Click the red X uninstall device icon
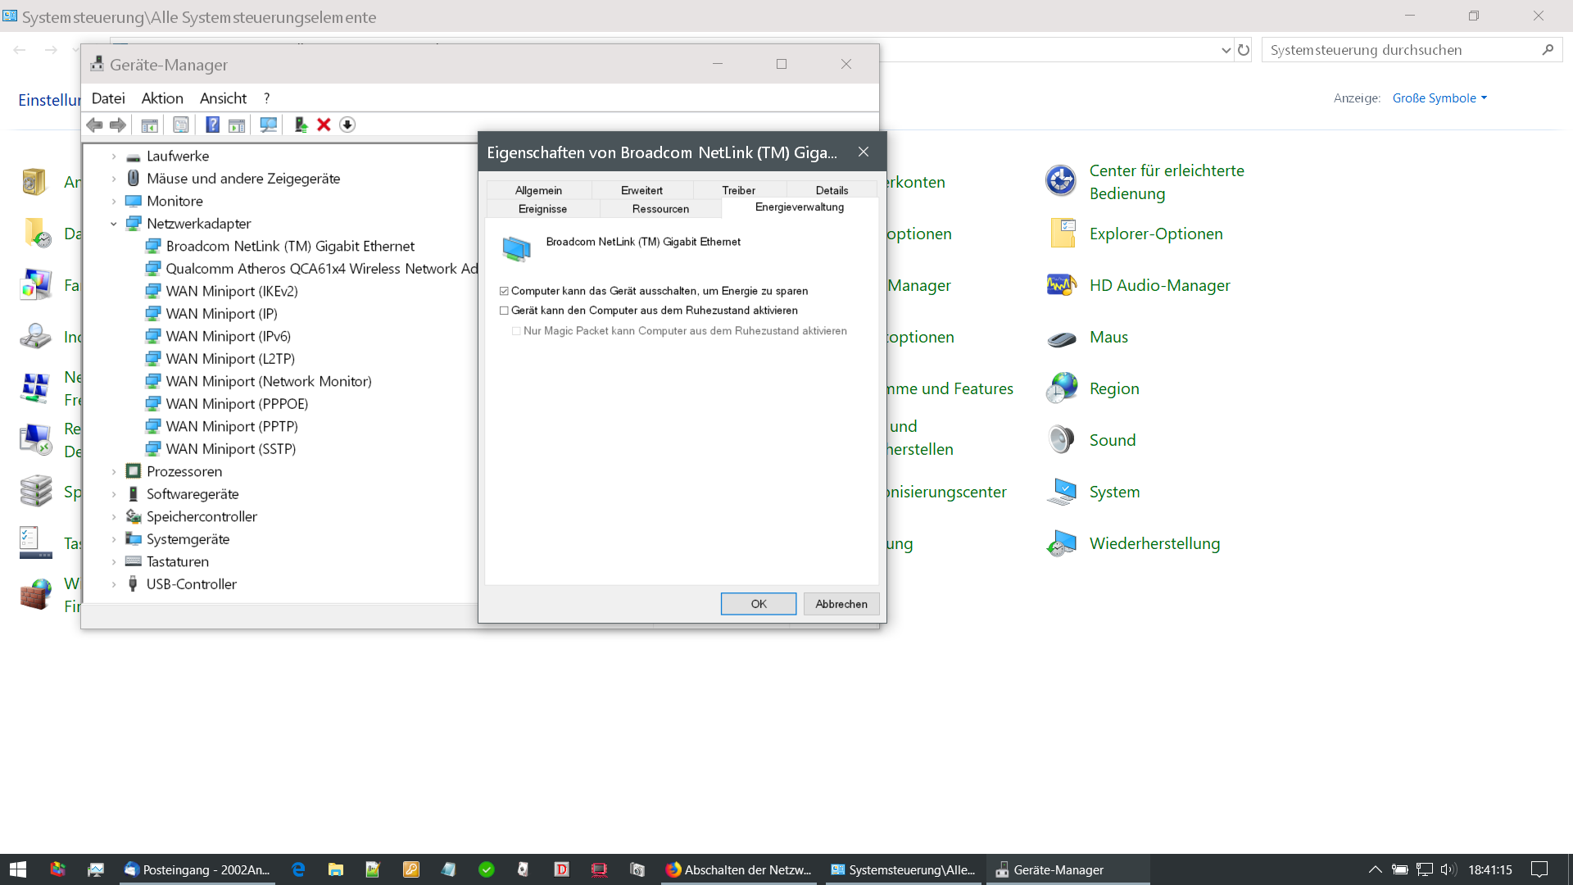Screen dimensions: 1573x885 (x=324, y=125)
